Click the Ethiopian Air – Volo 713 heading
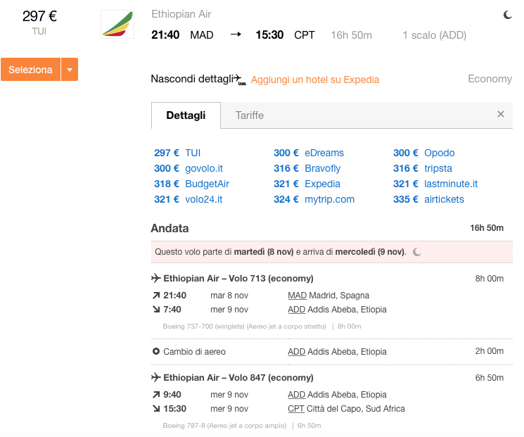This screenshot has height=437, width=524. (238, 278)
